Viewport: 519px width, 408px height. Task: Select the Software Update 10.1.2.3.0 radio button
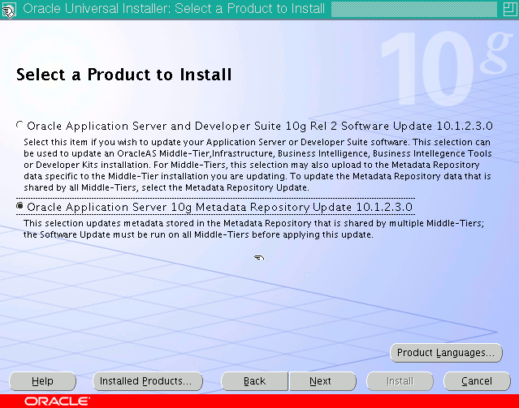point(19,125)
